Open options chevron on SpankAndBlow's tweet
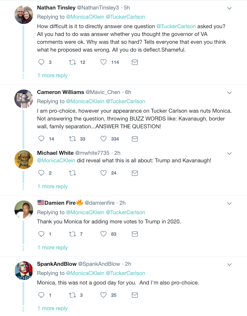 [229, 264]
